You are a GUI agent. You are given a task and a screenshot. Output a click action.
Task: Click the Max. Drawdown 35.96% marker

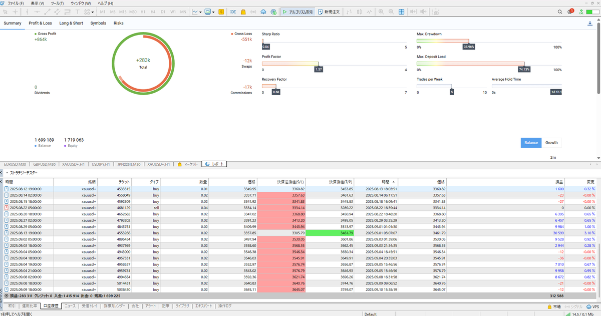coord(469,47)
